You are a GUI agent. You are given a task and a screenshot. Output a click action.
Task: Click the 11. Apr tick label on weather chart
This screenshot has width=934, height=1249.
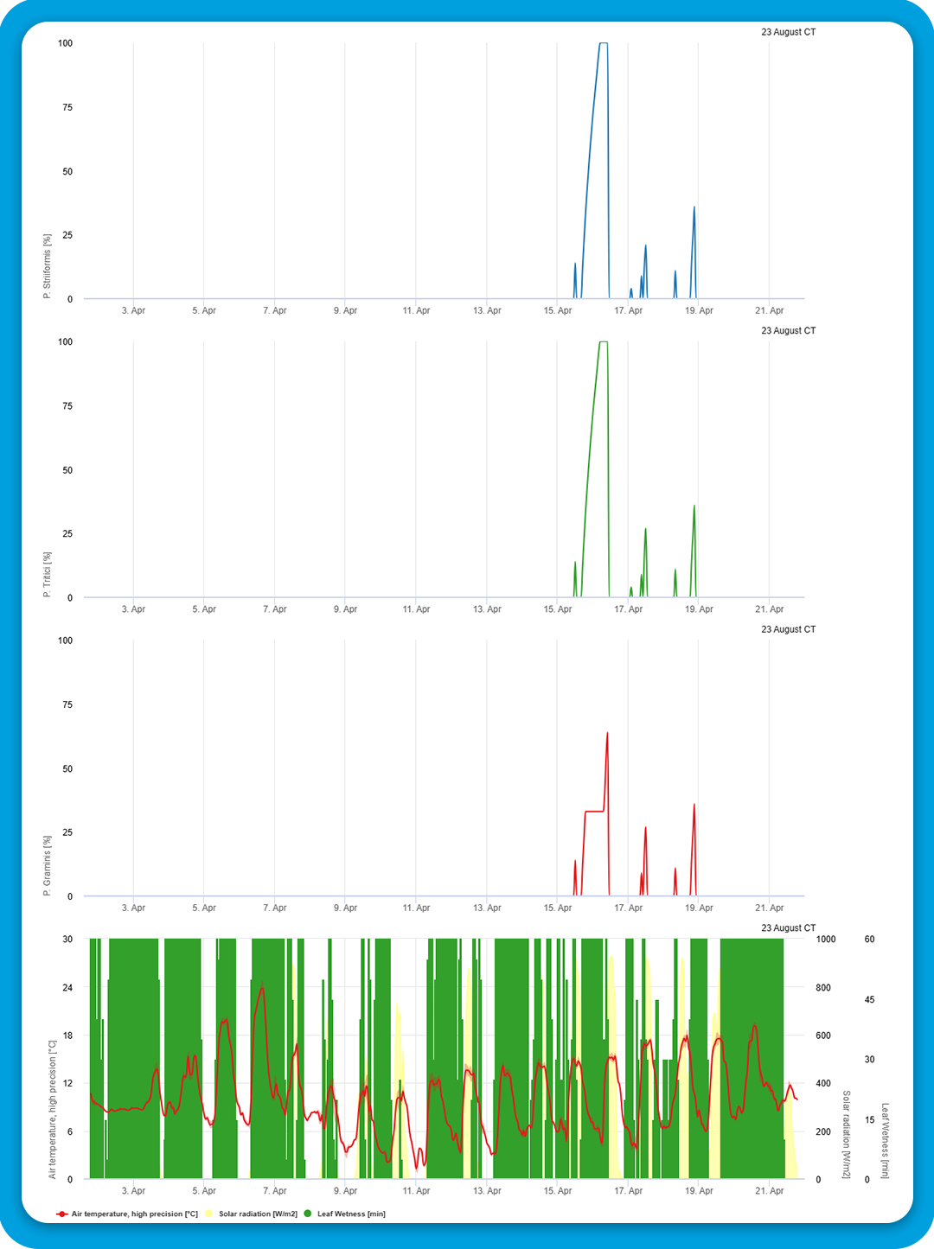(x=416, y=1191)
